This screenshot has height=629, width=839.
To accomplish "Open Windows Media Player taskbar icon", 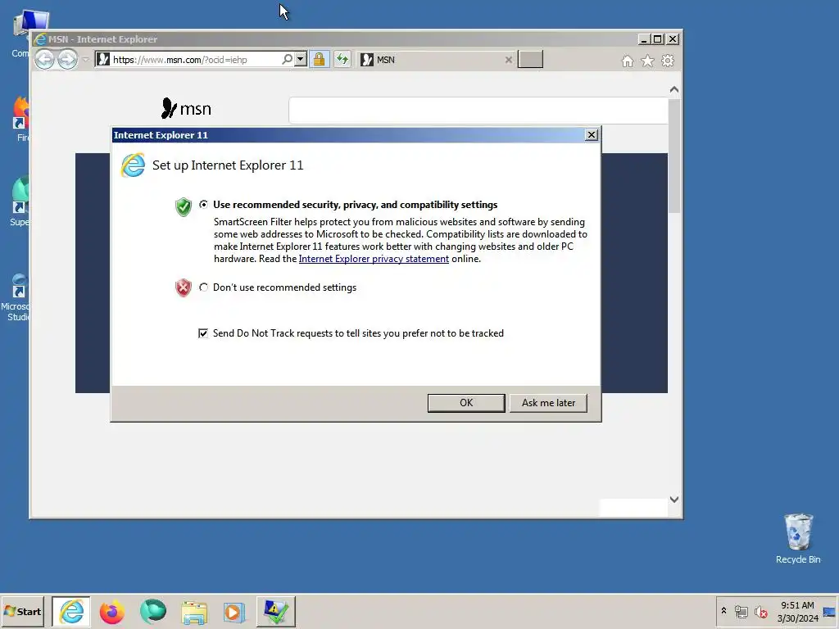I will click(234, 611).
